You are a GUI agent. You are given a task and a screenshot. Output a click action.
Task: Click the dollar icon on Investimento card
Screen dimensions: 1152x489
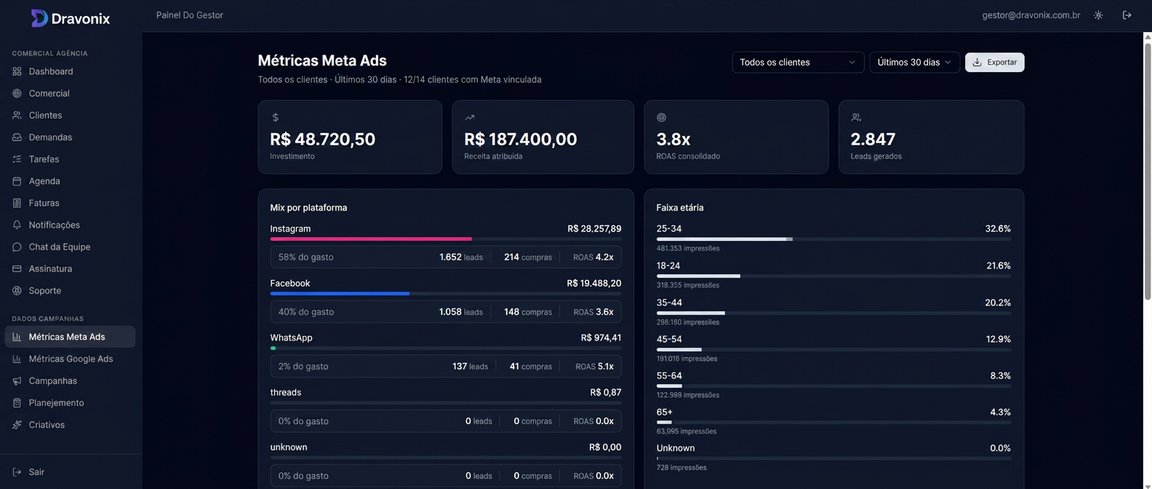[275, 117]
